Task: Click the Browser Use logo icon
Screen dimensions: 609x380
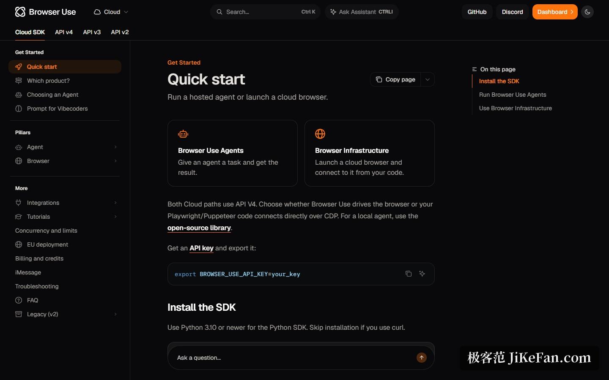Action: [x=20, y=12]
